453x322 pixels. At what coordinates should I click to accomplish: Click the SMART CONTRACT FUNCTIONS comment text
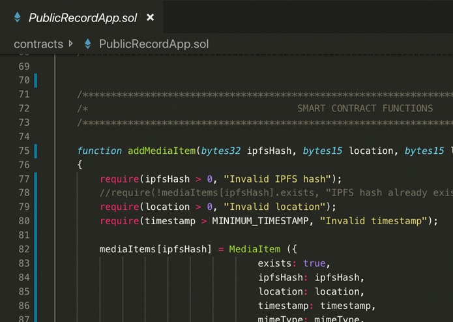tap(365, 108)
